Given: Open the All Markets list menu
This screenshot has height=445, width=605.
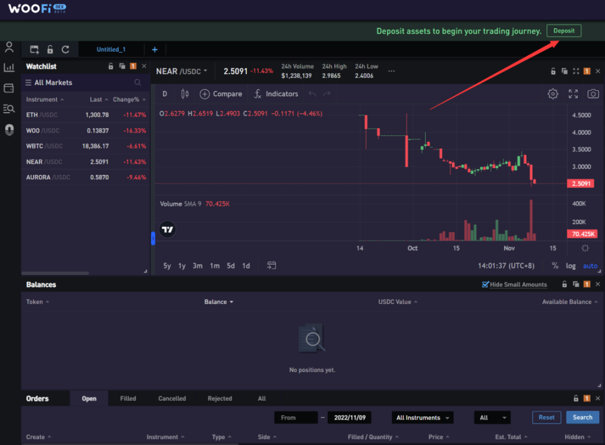Looking at the screenshot, I should pos(49,83).
